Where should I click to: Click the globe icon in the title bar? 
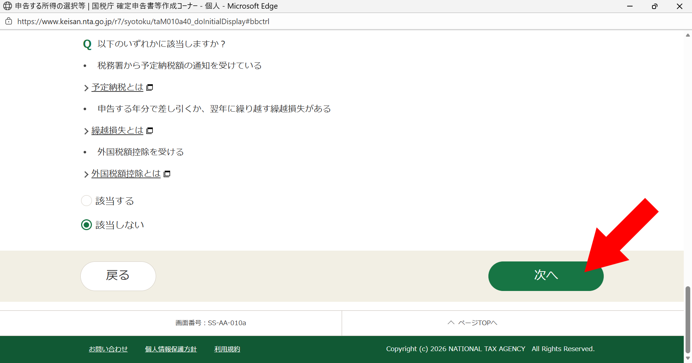click(8, 6)
